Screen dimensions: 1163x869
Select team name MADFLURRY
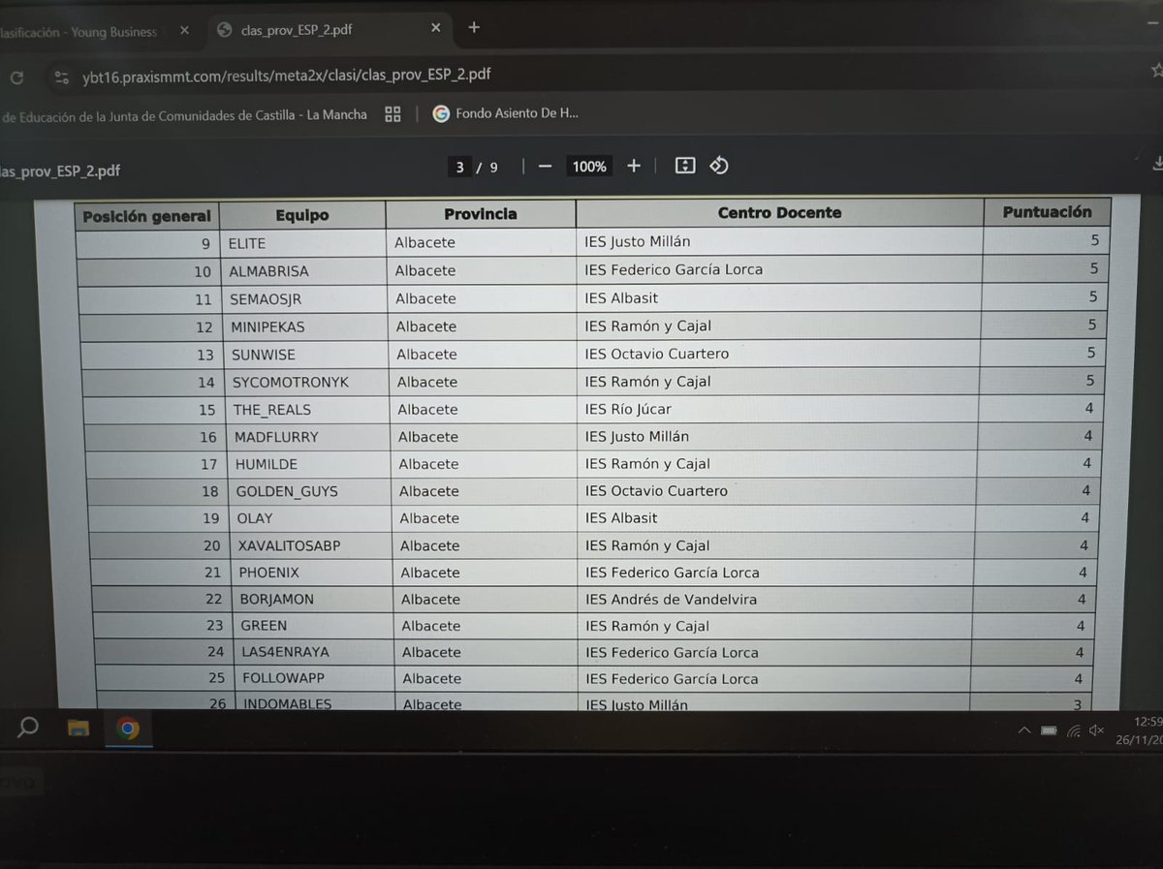276,438
